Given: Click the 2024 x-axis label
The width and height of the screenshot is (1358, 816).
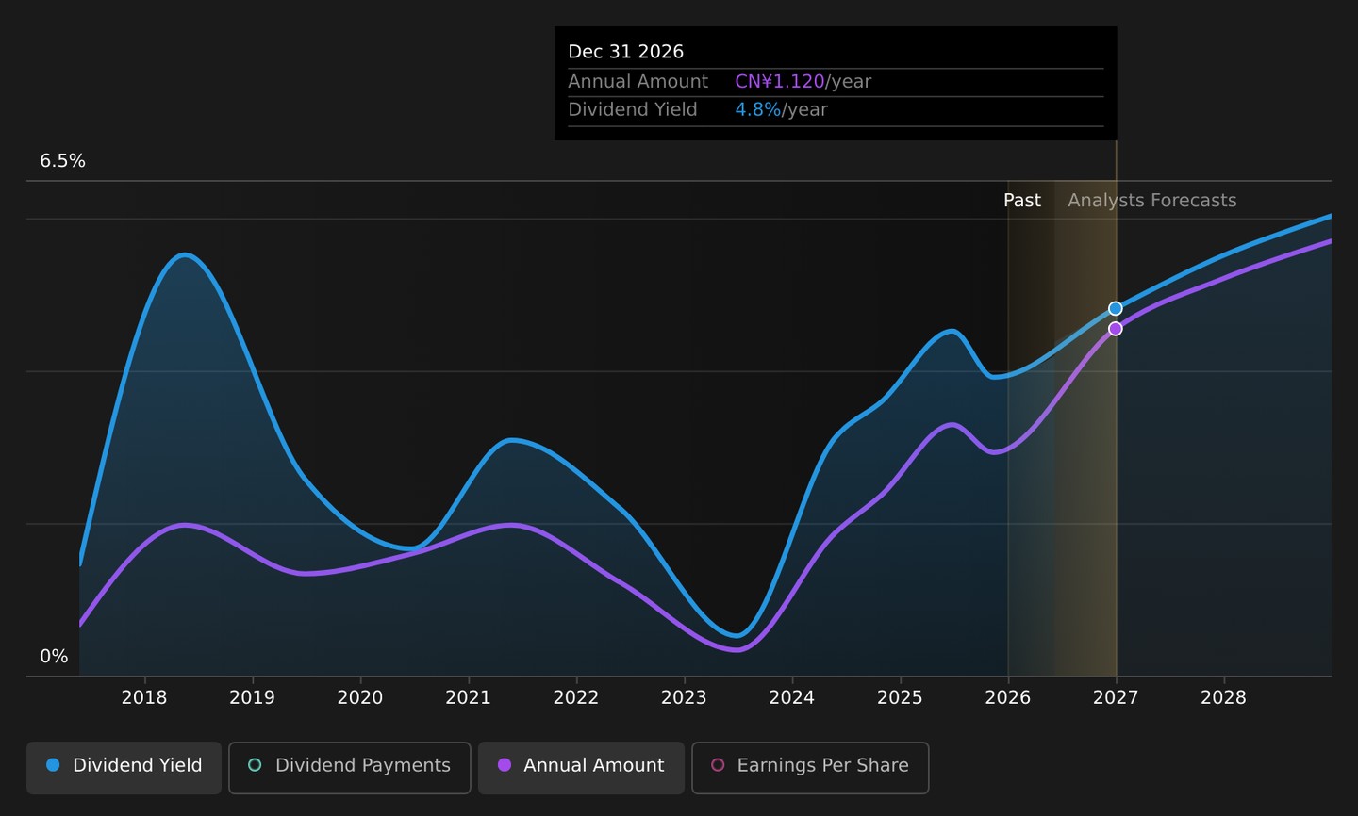Looking at the screenshot, I should coord(792,697).
